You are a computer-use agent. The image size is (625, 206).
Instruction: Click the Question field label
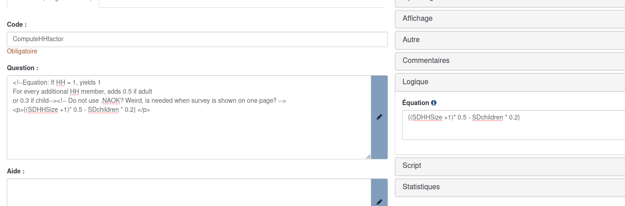click(23, 68)
